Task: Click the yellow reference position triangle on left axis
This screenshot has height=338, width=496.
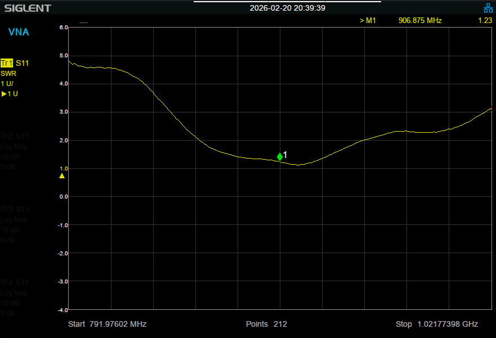Action: click(62, 176)
